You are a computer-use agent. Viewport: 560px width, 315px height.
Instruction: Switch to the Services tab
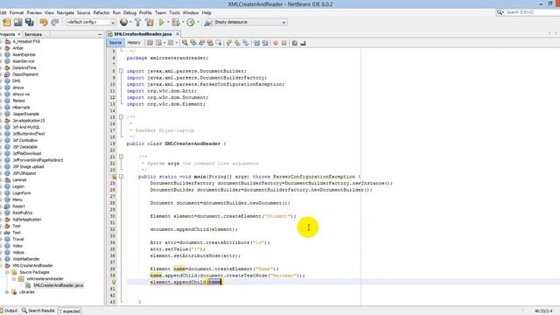coord(33,35)
